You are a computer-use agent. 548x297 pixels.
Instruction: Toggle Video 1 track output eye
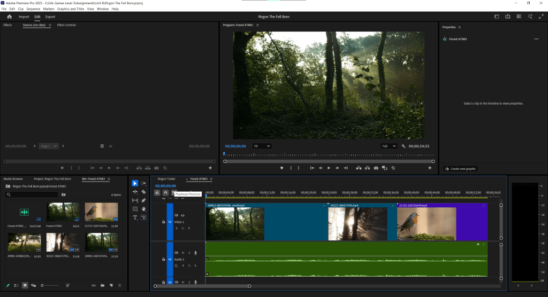[182, 215]
